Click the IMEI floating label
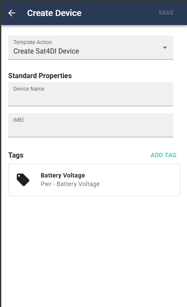The width and height of the screenshot is (187, 307). click(19, 120)
